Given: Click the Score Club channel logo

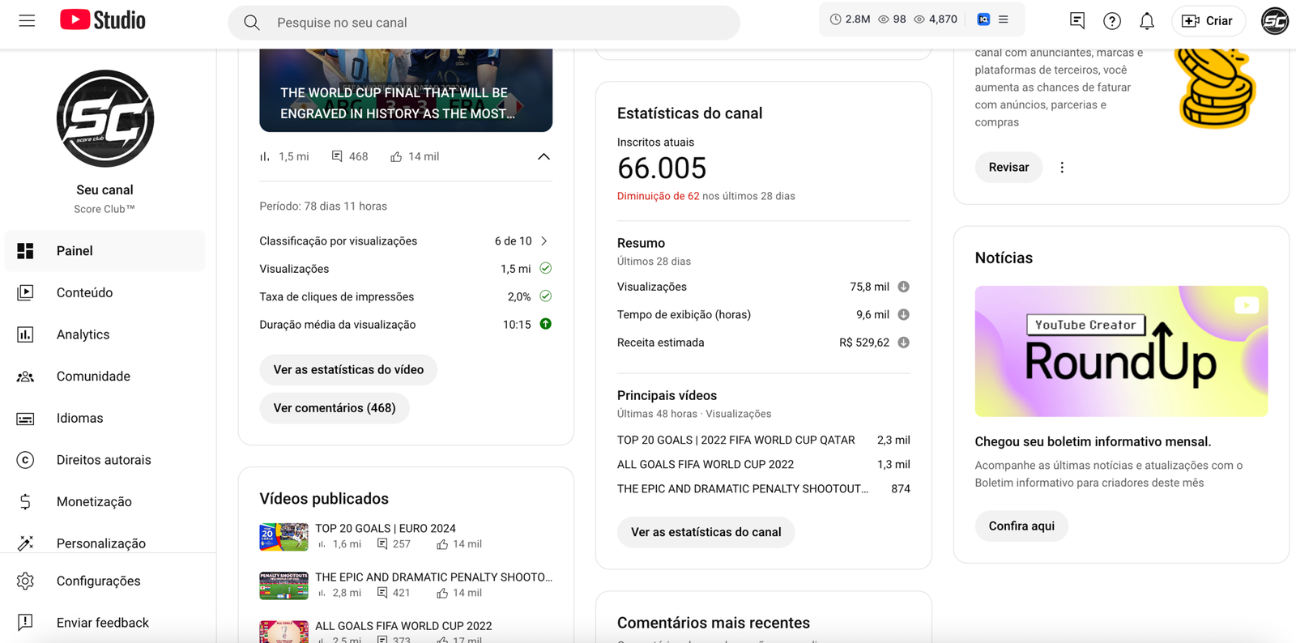Looking at the screenshot, I should pyautogui.click(x=105, y=119).
